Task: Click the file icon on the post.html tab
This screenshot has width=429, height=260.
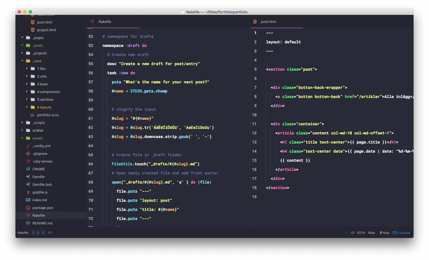Action: (255, 21)
